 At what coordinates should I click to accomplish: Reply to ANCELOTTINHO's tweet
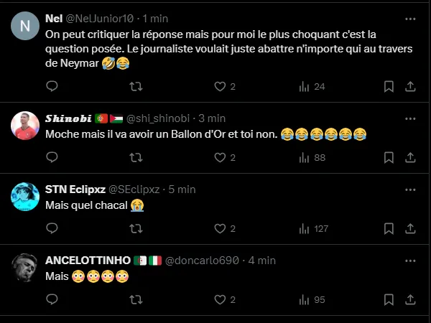coord(52,299)
